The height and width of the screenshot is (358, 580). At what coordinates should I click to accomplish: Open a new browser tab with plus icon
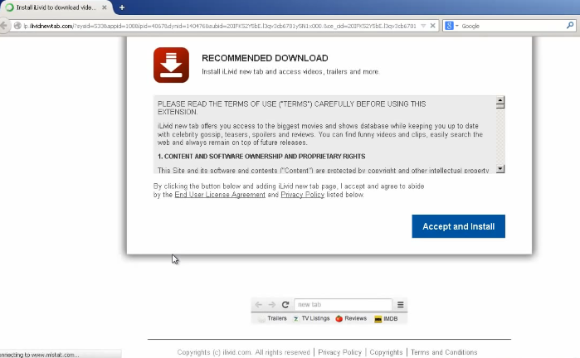(122, 7)
